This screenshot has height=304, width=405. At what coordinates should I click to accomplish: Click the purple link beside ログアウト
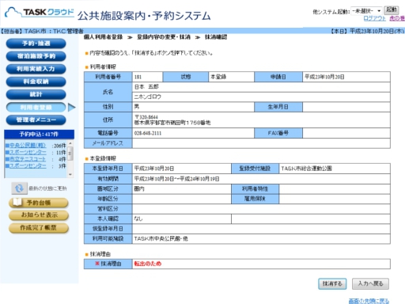click(x=397, y=18)
